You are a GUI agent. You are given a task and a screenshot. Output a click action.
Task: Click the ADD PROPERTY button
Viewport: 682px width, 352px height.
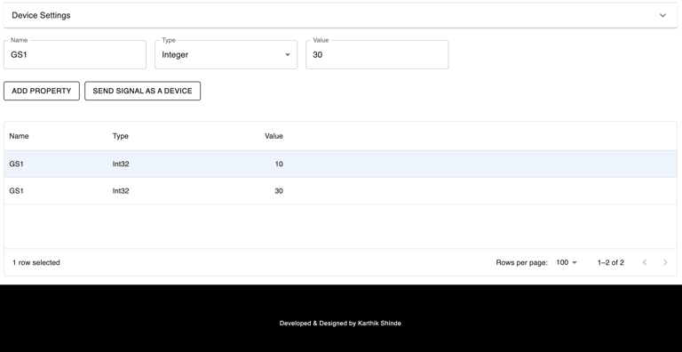[42, 91]
